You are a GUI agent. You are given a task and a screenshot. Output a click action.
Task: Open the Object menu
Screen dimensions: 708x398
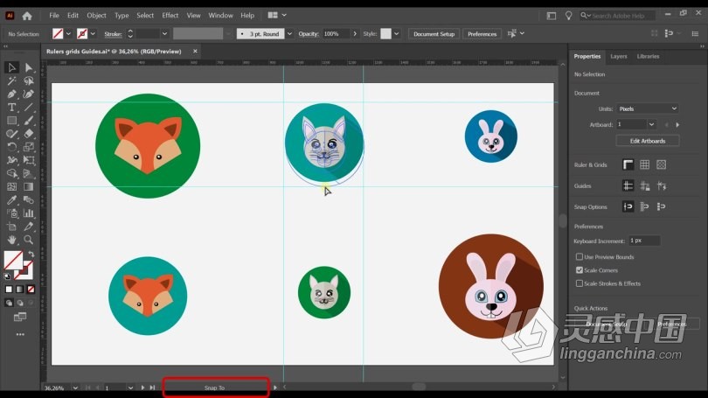click(x=97, y=16)
